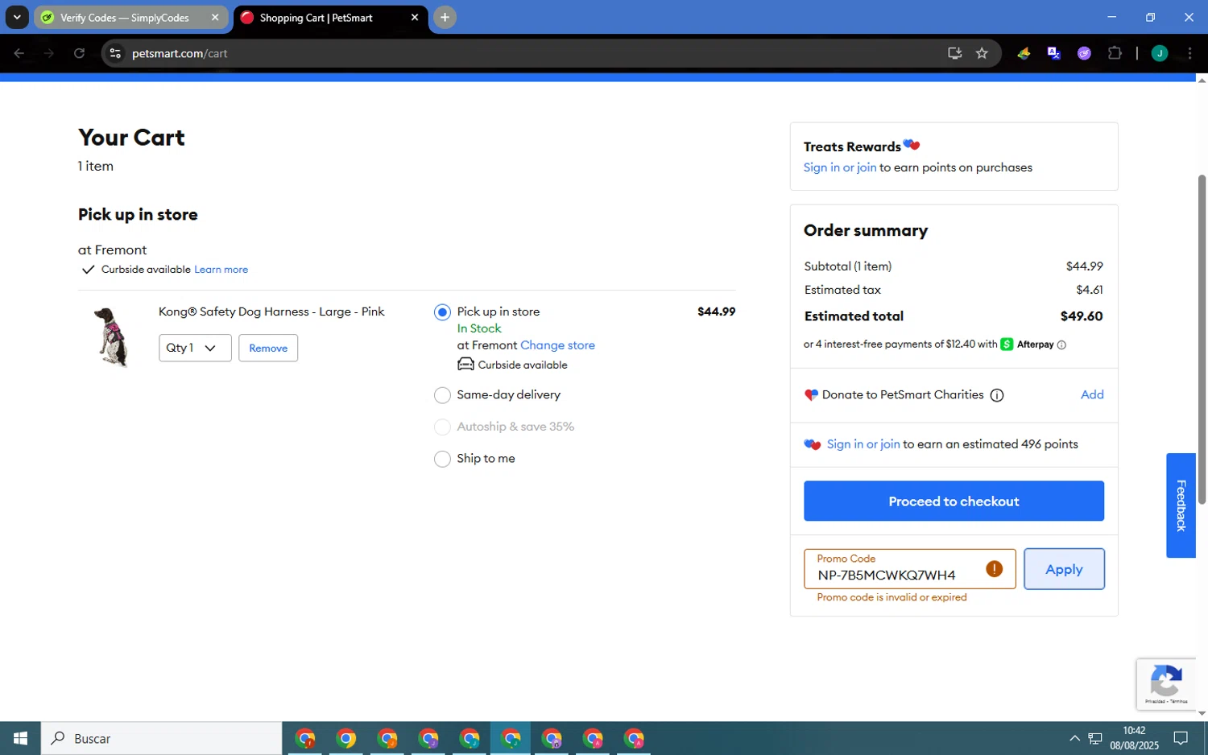Close the Shopping Cart PetSmart tab
The height and width of the screenshot is (755, 1208).
415,18
